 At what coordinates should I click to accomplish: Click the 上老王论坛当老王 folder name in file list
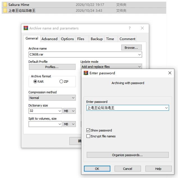click(22, 11)
